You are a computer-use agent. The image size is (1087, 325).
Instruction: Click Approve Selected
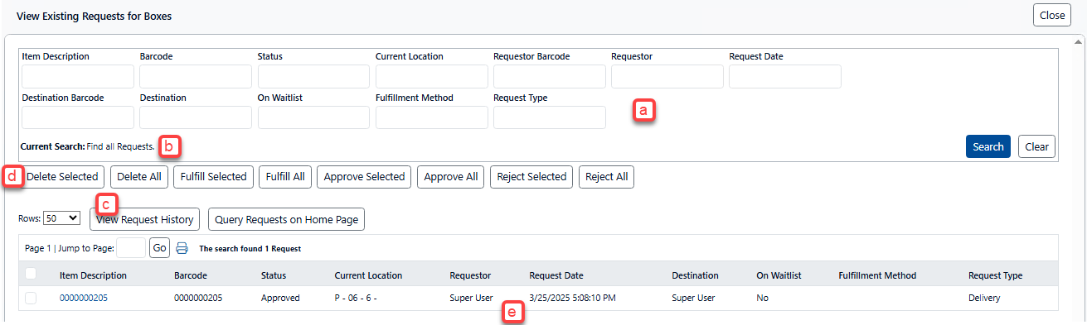tap(365, 176)
